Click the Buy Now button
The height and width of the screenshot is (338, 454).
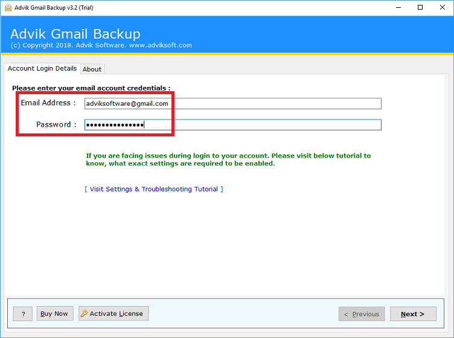click(55, 313)
